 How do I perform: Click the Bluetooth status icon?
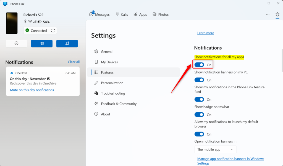25,21
